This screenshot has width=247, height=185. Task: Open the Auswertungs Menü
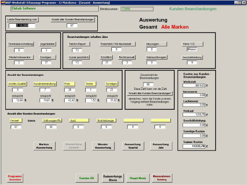[113, 178]
